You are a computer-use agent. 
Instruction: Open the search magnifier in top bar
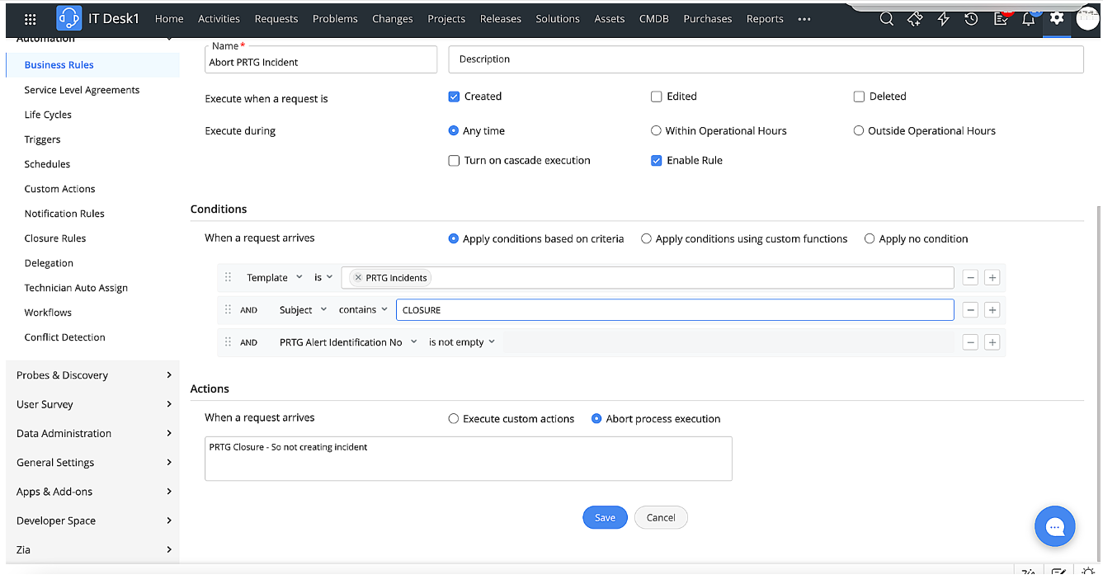point(886,19)
